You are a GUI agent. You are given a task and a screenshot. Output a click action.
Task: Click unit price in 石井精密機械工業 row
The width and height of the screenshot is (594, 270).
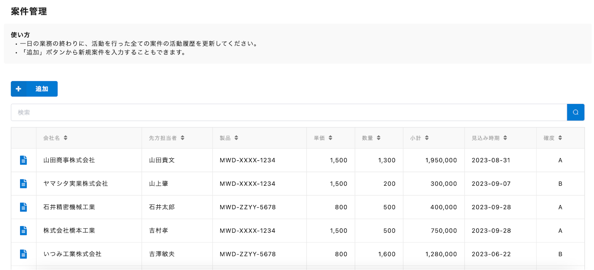pos(341,207)
